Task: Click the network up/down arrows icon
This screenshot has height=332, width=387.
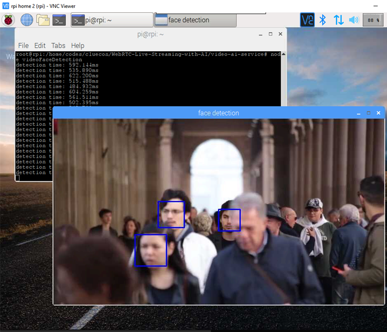Action: point(339,20)
